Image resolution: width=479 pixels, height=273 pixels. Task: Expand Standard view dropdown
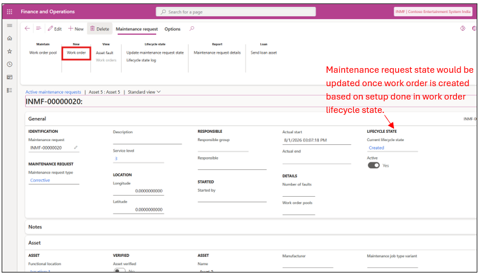tap(144, 92)
